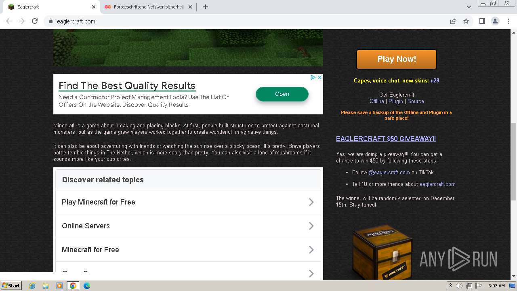
Task: Switch to Fortgeschrittene Netzwerksicherheit tab
Action: point(148,7)
